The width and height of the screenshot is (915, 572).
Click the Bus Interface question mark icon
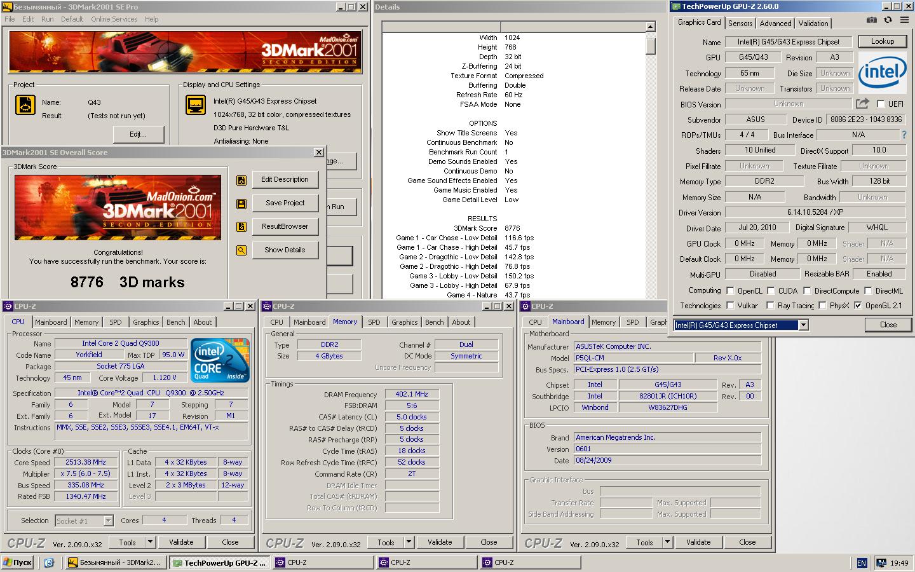(x=904, y=135)
